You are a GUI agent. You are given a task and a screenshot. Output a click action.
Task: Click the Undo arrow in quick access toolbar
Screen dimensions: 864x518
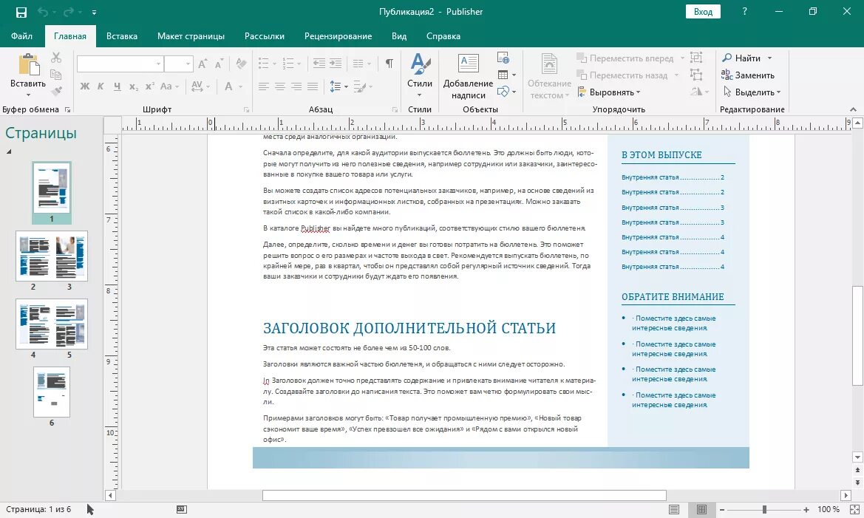pos(42,12)
